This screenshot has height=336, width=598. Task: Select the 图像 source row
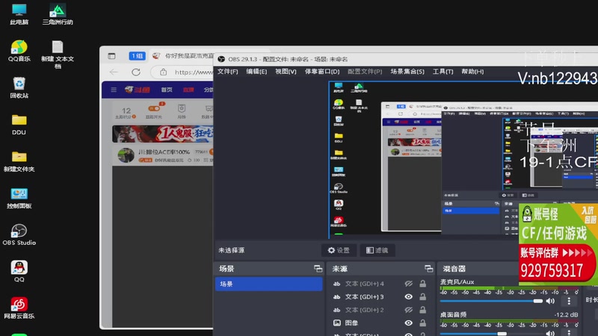[x=380, y=323]
